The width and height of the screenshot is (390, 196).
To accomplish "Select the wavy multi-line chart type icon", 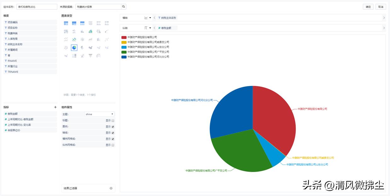I will point(66,39).
